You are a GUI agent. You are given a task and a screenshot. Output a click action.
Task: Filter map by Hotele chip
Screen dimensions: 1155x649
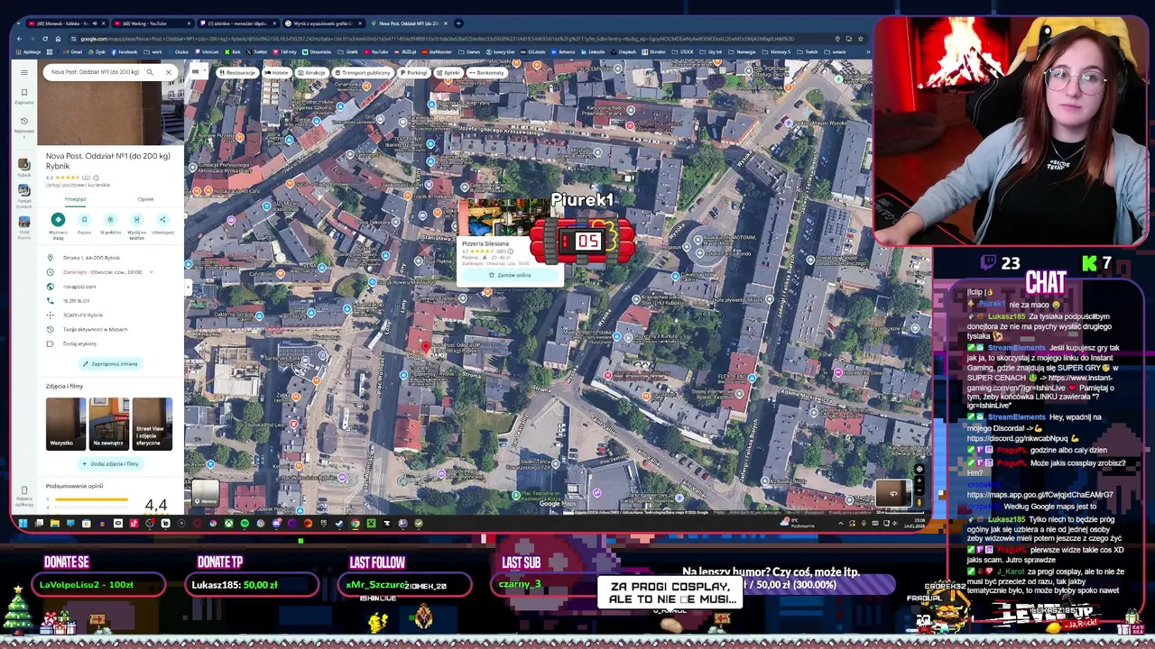pos(278,72)
